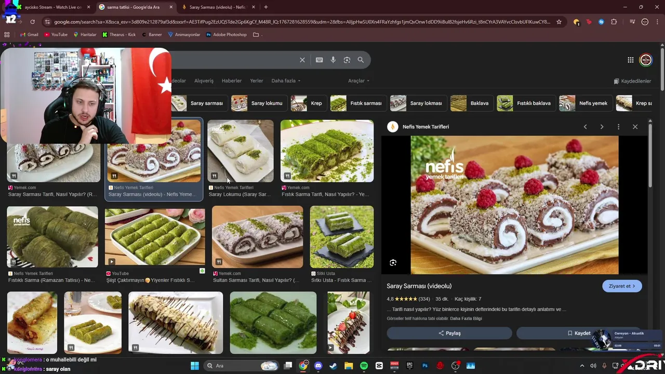
Task: Bookmark this page with the star icon
Action: click(559, 22)
